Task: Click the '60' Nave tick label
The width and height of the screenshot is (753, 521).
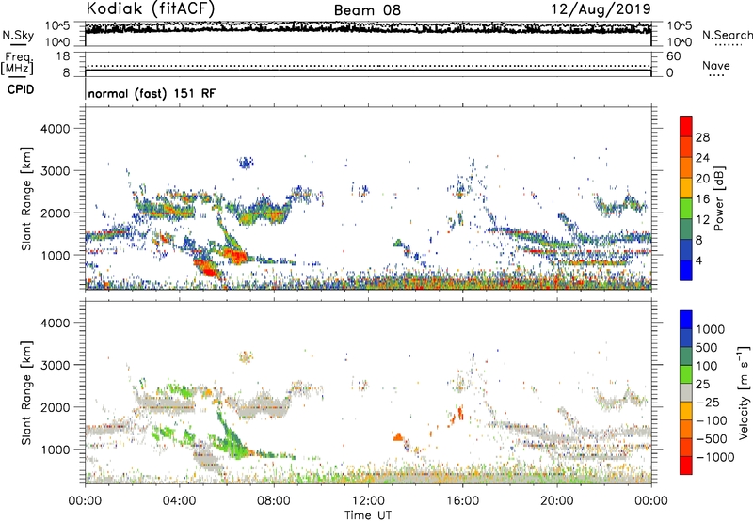Action: tap(674, 56)
